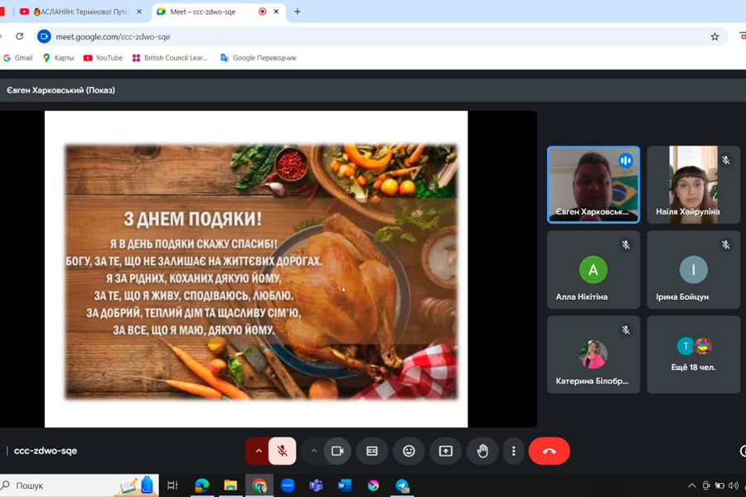Click the green A avatar of Алла Нікітіна

tap(593, 270)
